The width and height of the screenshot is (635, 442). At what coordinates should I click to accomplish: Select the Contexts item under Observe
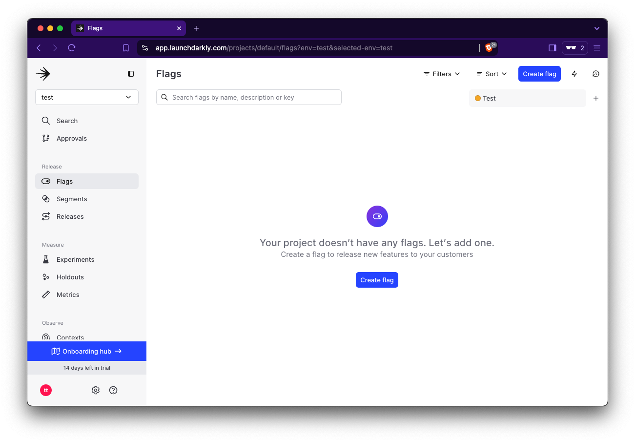click(70, 337)
